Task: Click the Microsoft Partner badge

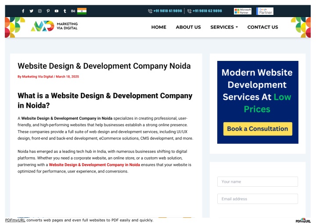Action: [x=243, y=11]
